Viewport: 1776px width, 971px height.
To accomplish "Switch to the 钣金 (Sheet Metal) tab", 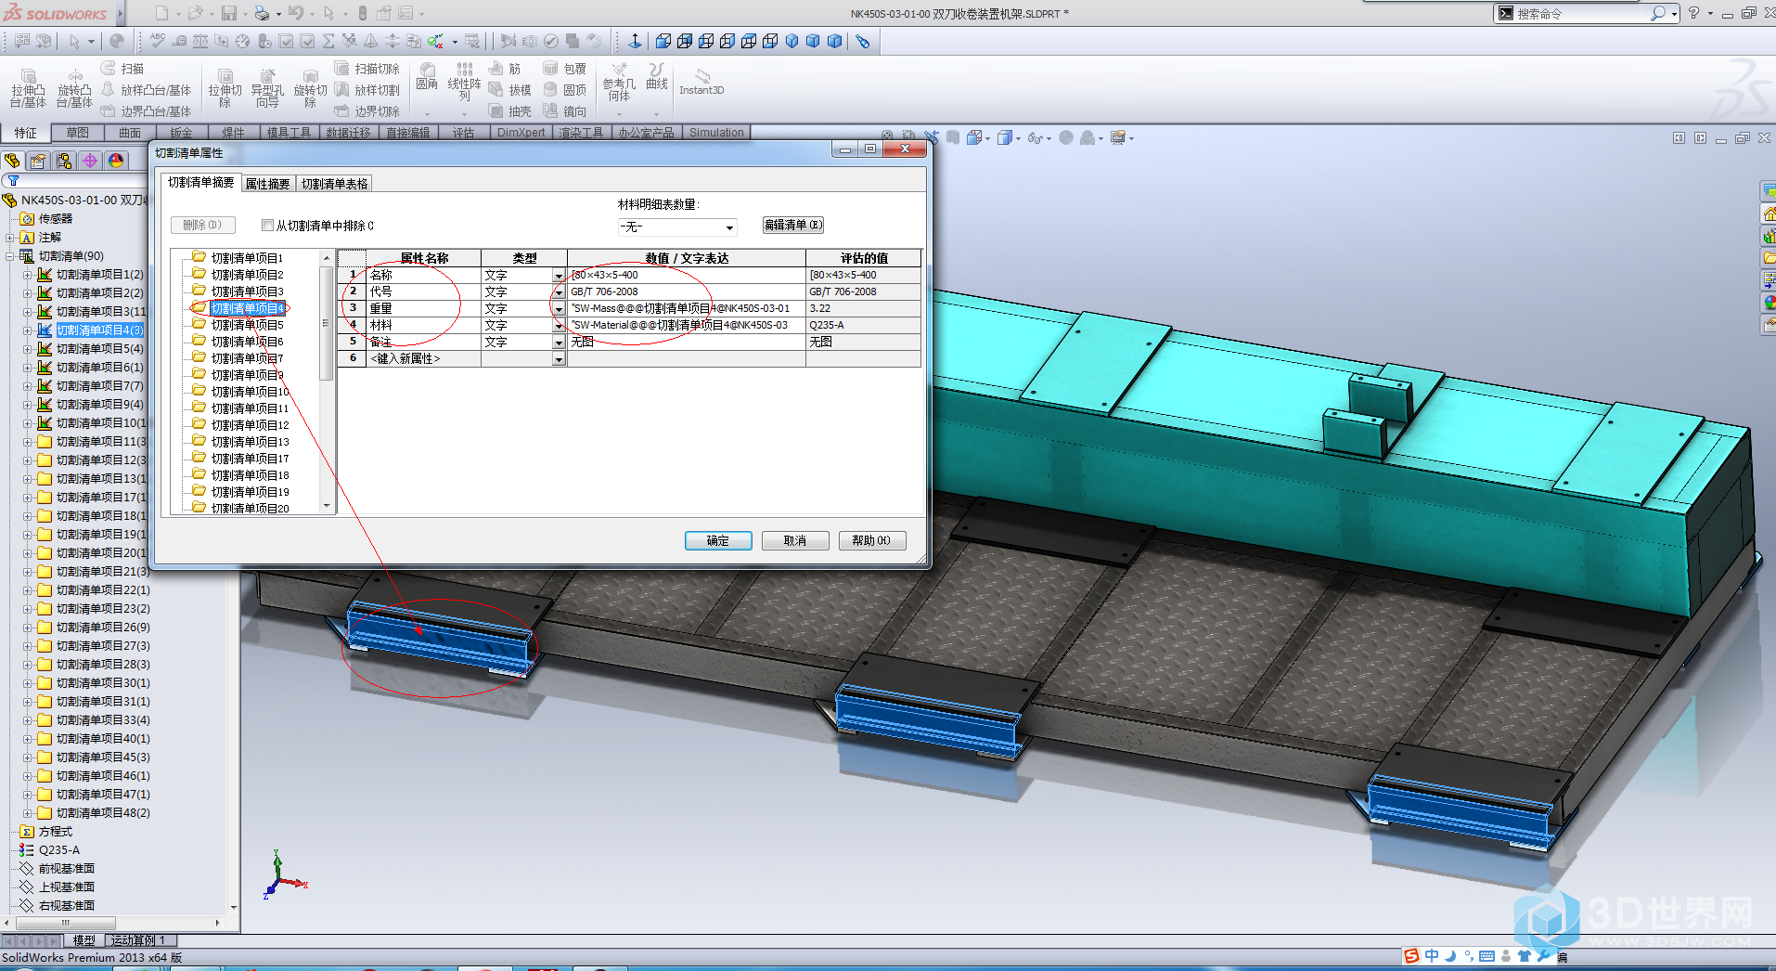I will (181, 133).
